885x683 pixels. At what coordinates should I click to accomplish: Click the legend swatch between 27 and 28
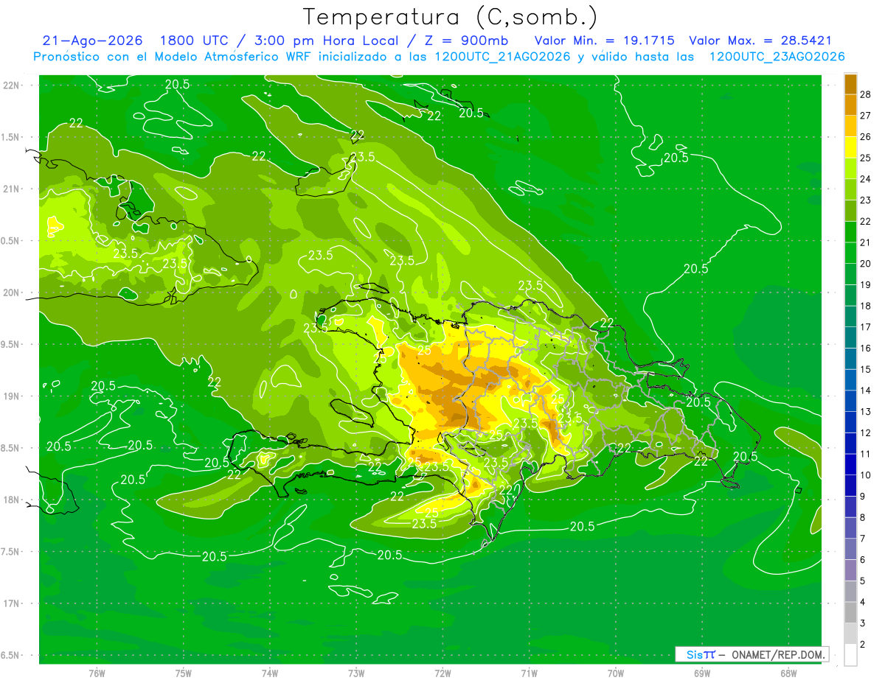point(850,105)
